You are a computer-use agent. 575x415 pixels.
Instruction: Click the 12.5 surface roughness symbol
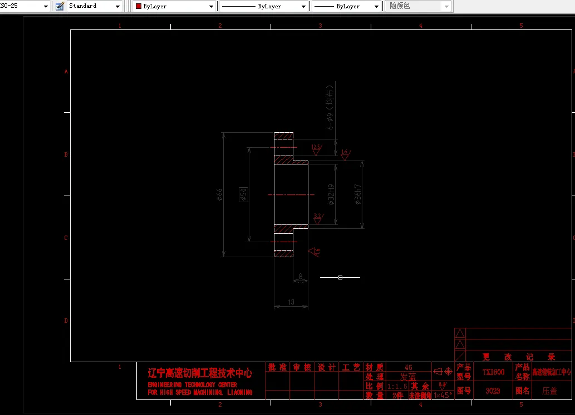point(317,149)
